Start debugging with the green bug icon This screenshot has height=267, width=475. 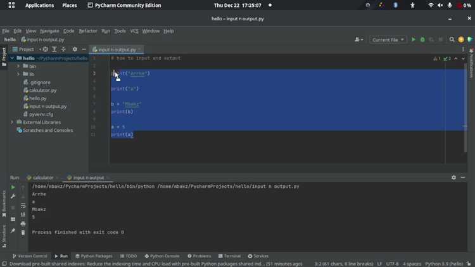(x=422, y=39)
